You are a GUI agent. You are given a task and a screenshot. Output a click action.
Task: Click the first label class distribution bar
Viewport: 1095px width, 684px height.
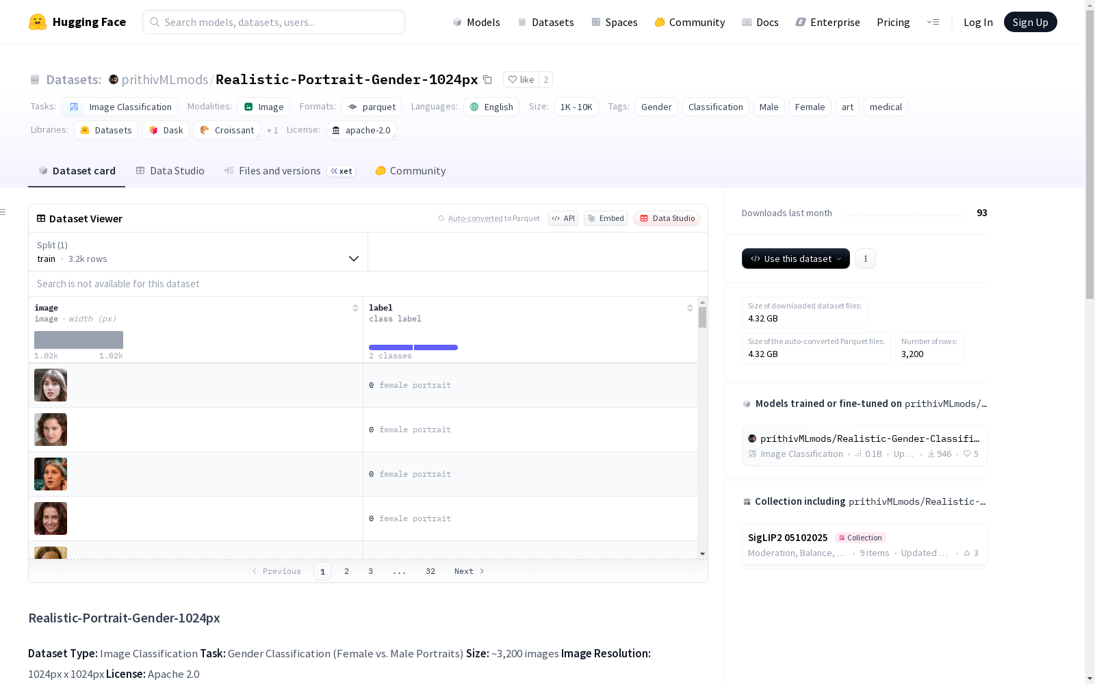pos(391,347)
